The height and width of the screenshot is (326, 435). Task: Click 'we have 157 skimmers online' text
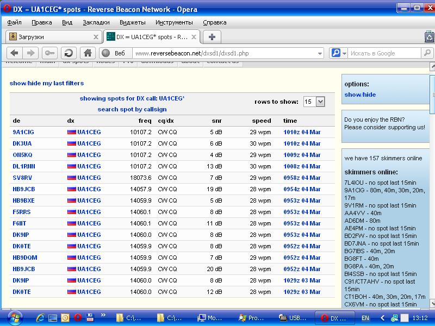pos(383,158)
